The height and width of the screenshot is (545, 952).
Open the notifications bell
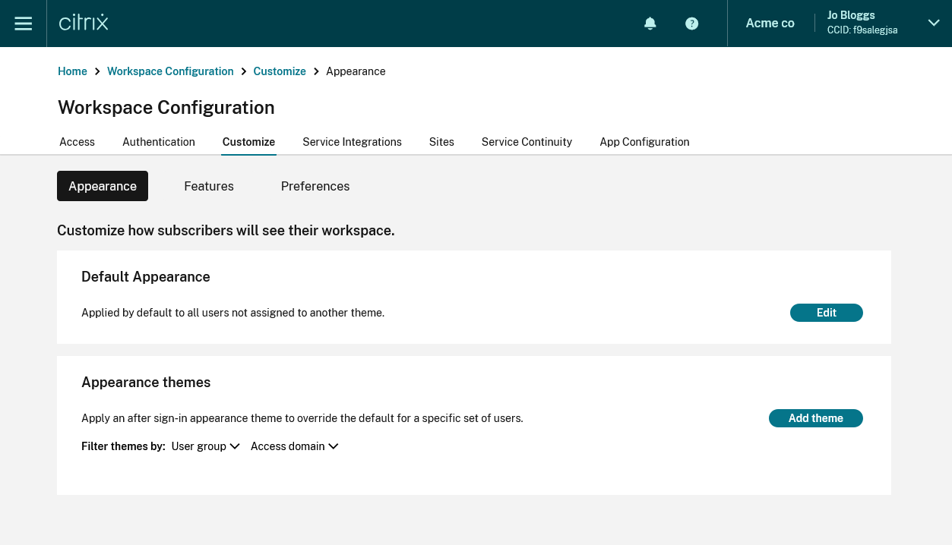(x=650, y=24)
